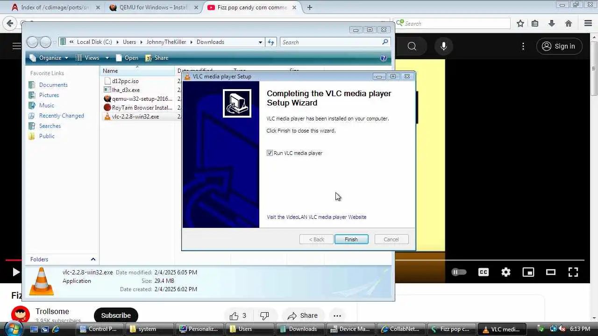Screen dimensions: 598x336
Task: Like the YouTube video
Action: pos(238,316)
